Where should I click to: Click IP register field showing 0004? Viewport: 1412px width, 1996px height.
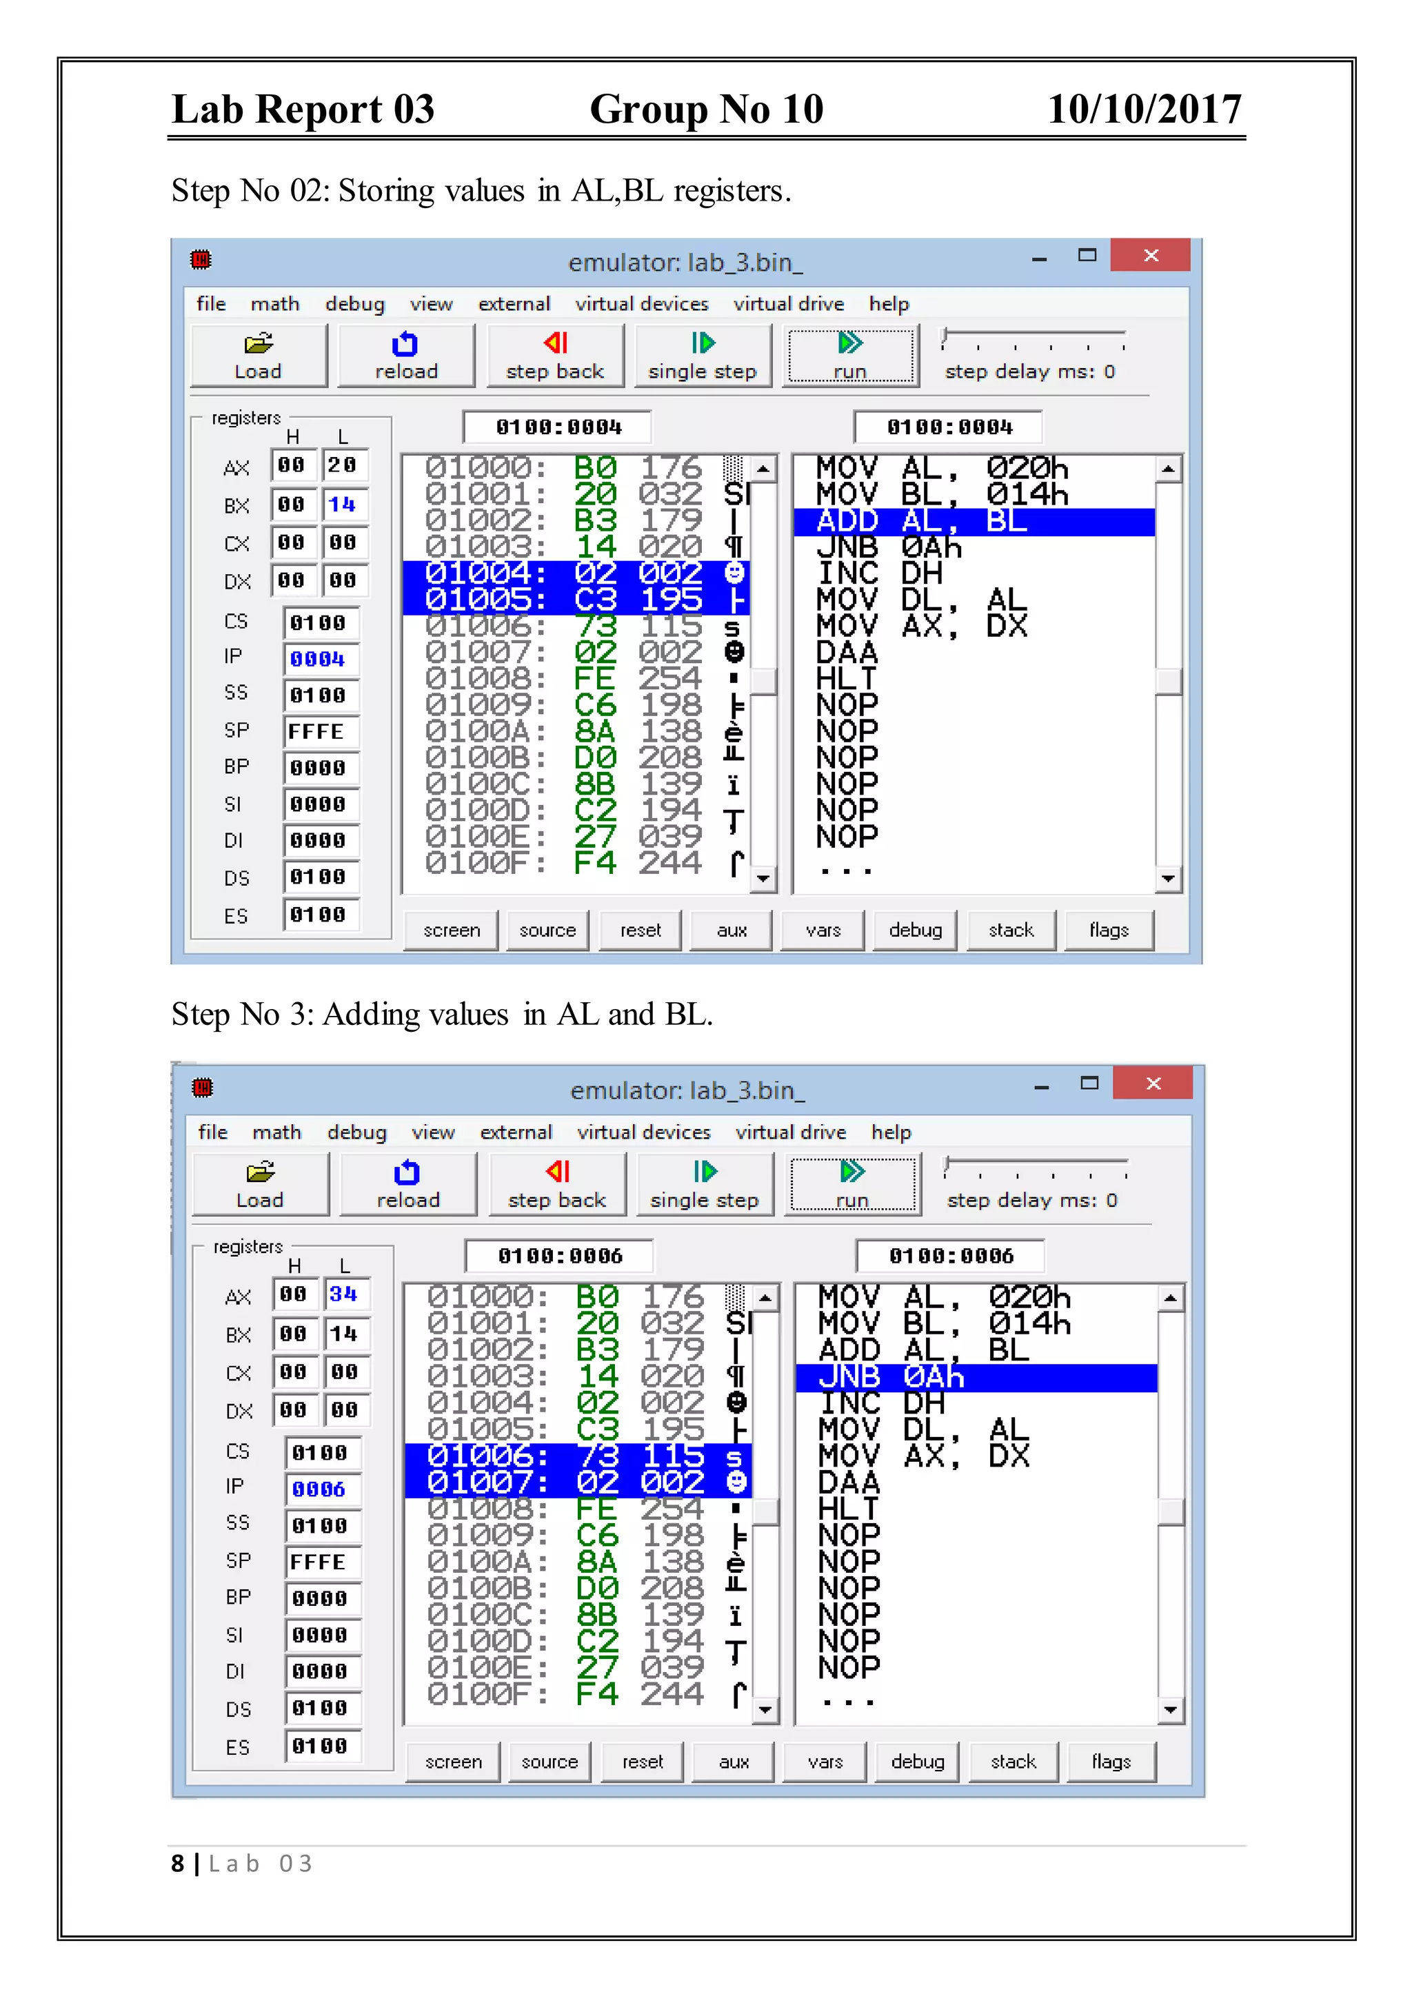click(x=321, y=659)
